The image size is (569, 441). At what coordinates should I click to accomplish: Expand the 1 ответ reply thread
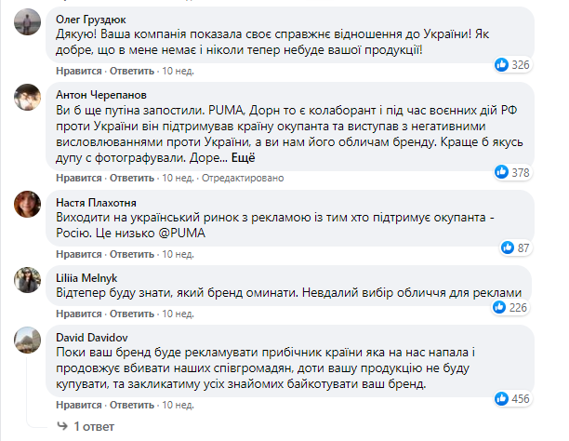(92, 426)
